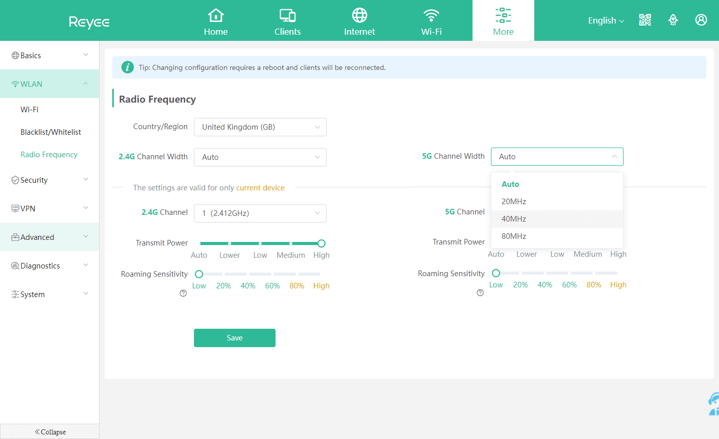Viewport: 719px width, 439px height.
Task: Expand the Security sidebar section
Action: point(49,180)
